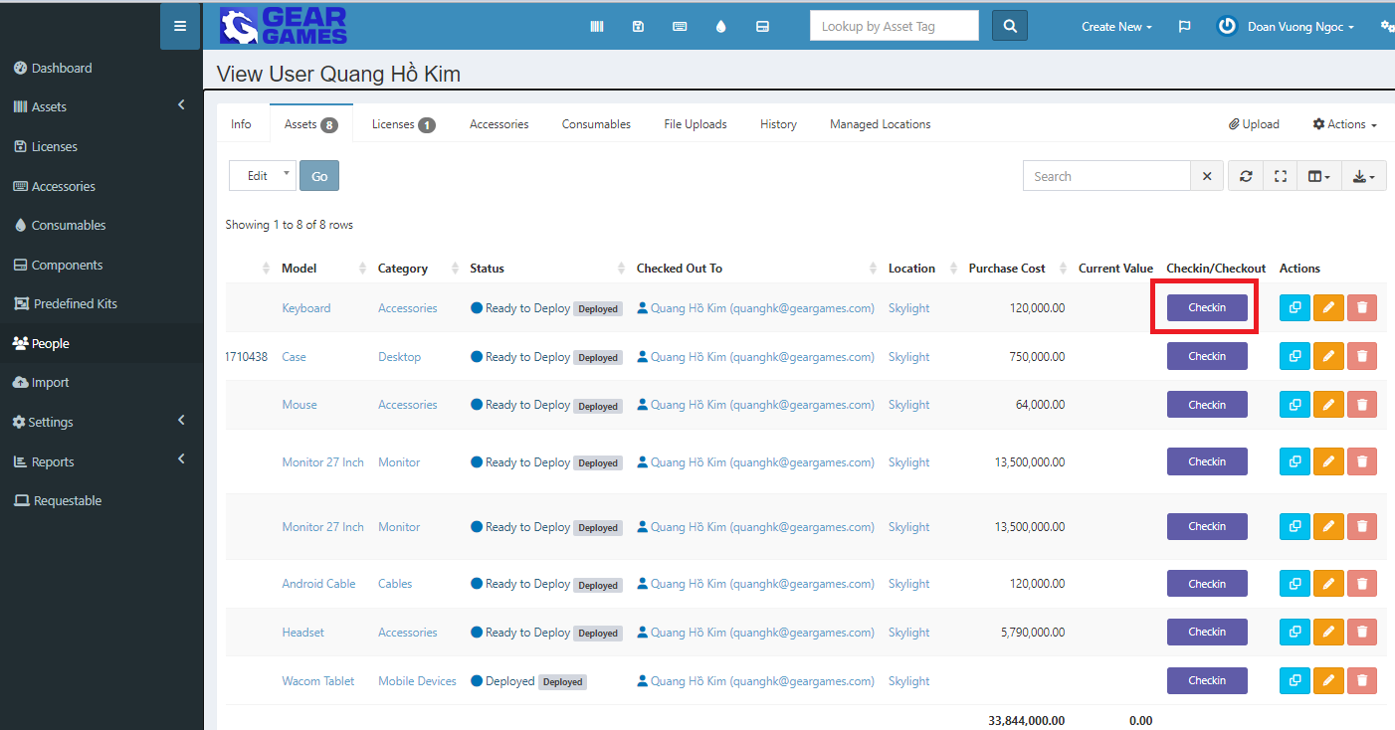Open the consumables droplet icon in top bar

coord(720,27)
